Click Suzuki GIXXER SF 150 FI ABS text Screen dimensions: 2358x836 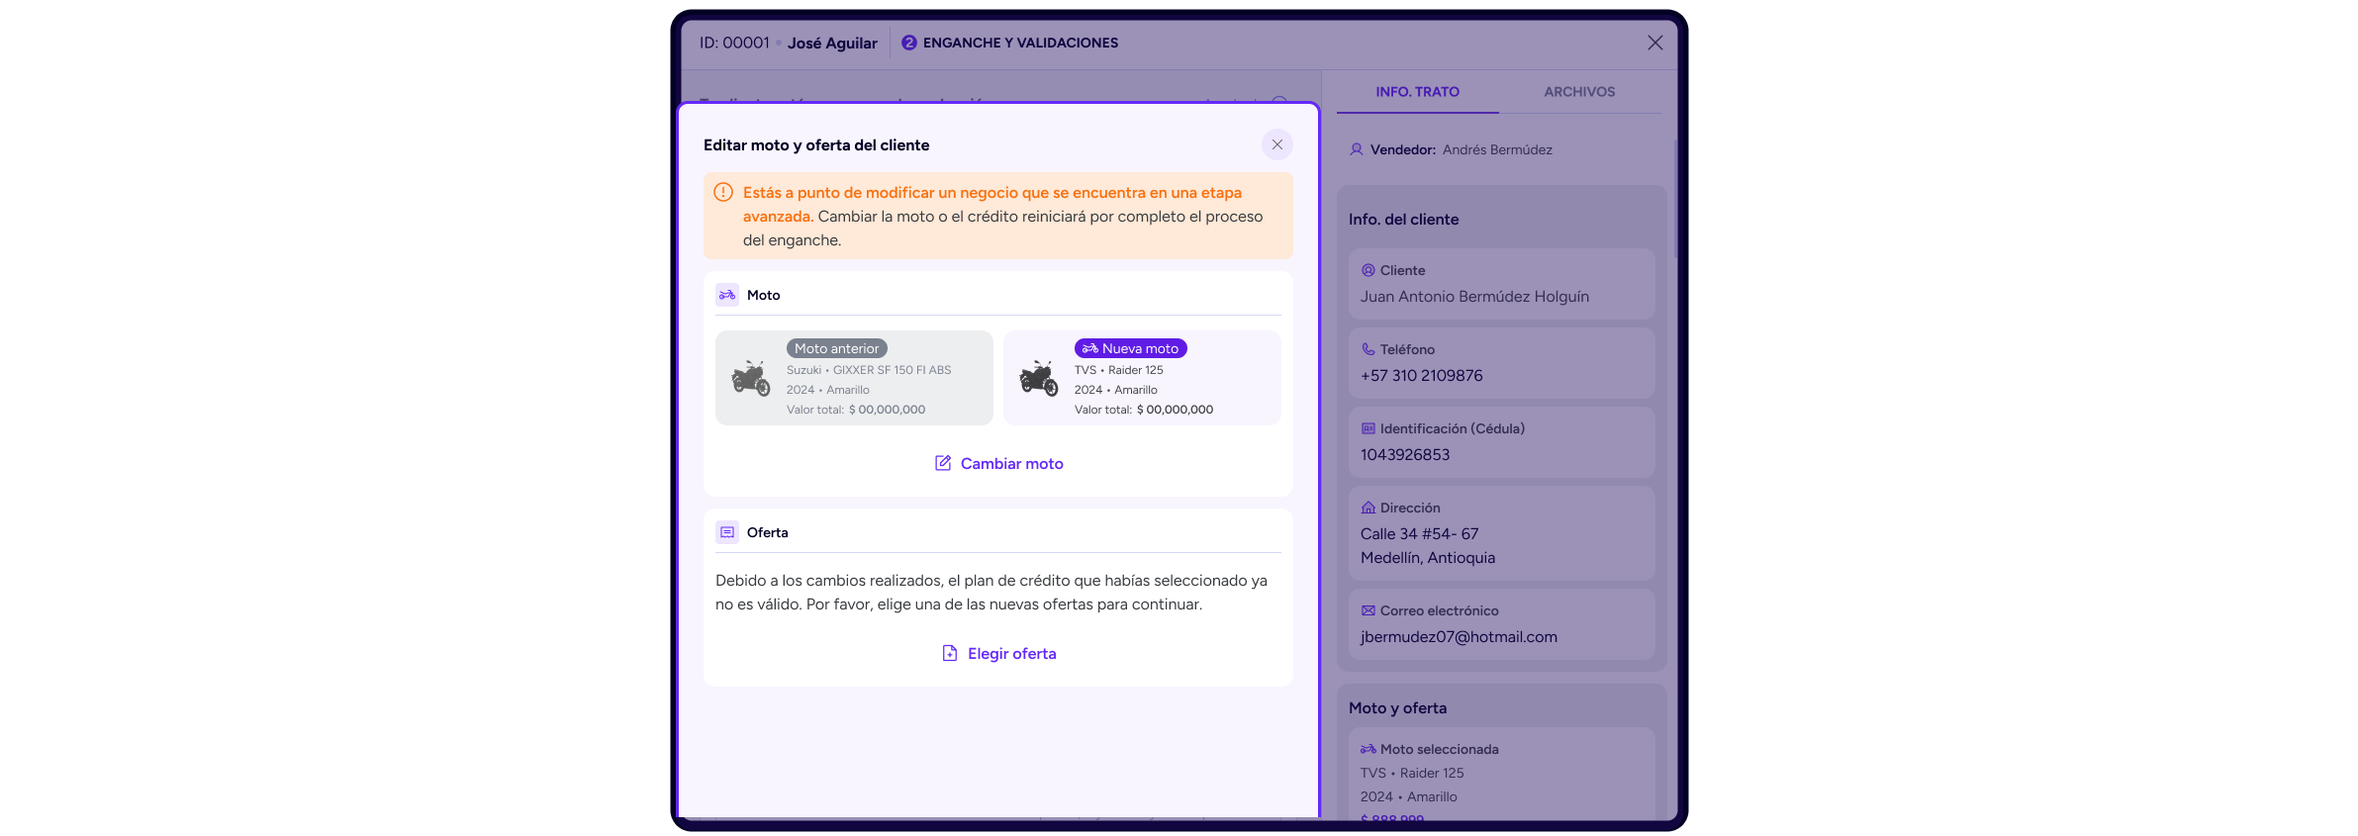pos(869,370)
